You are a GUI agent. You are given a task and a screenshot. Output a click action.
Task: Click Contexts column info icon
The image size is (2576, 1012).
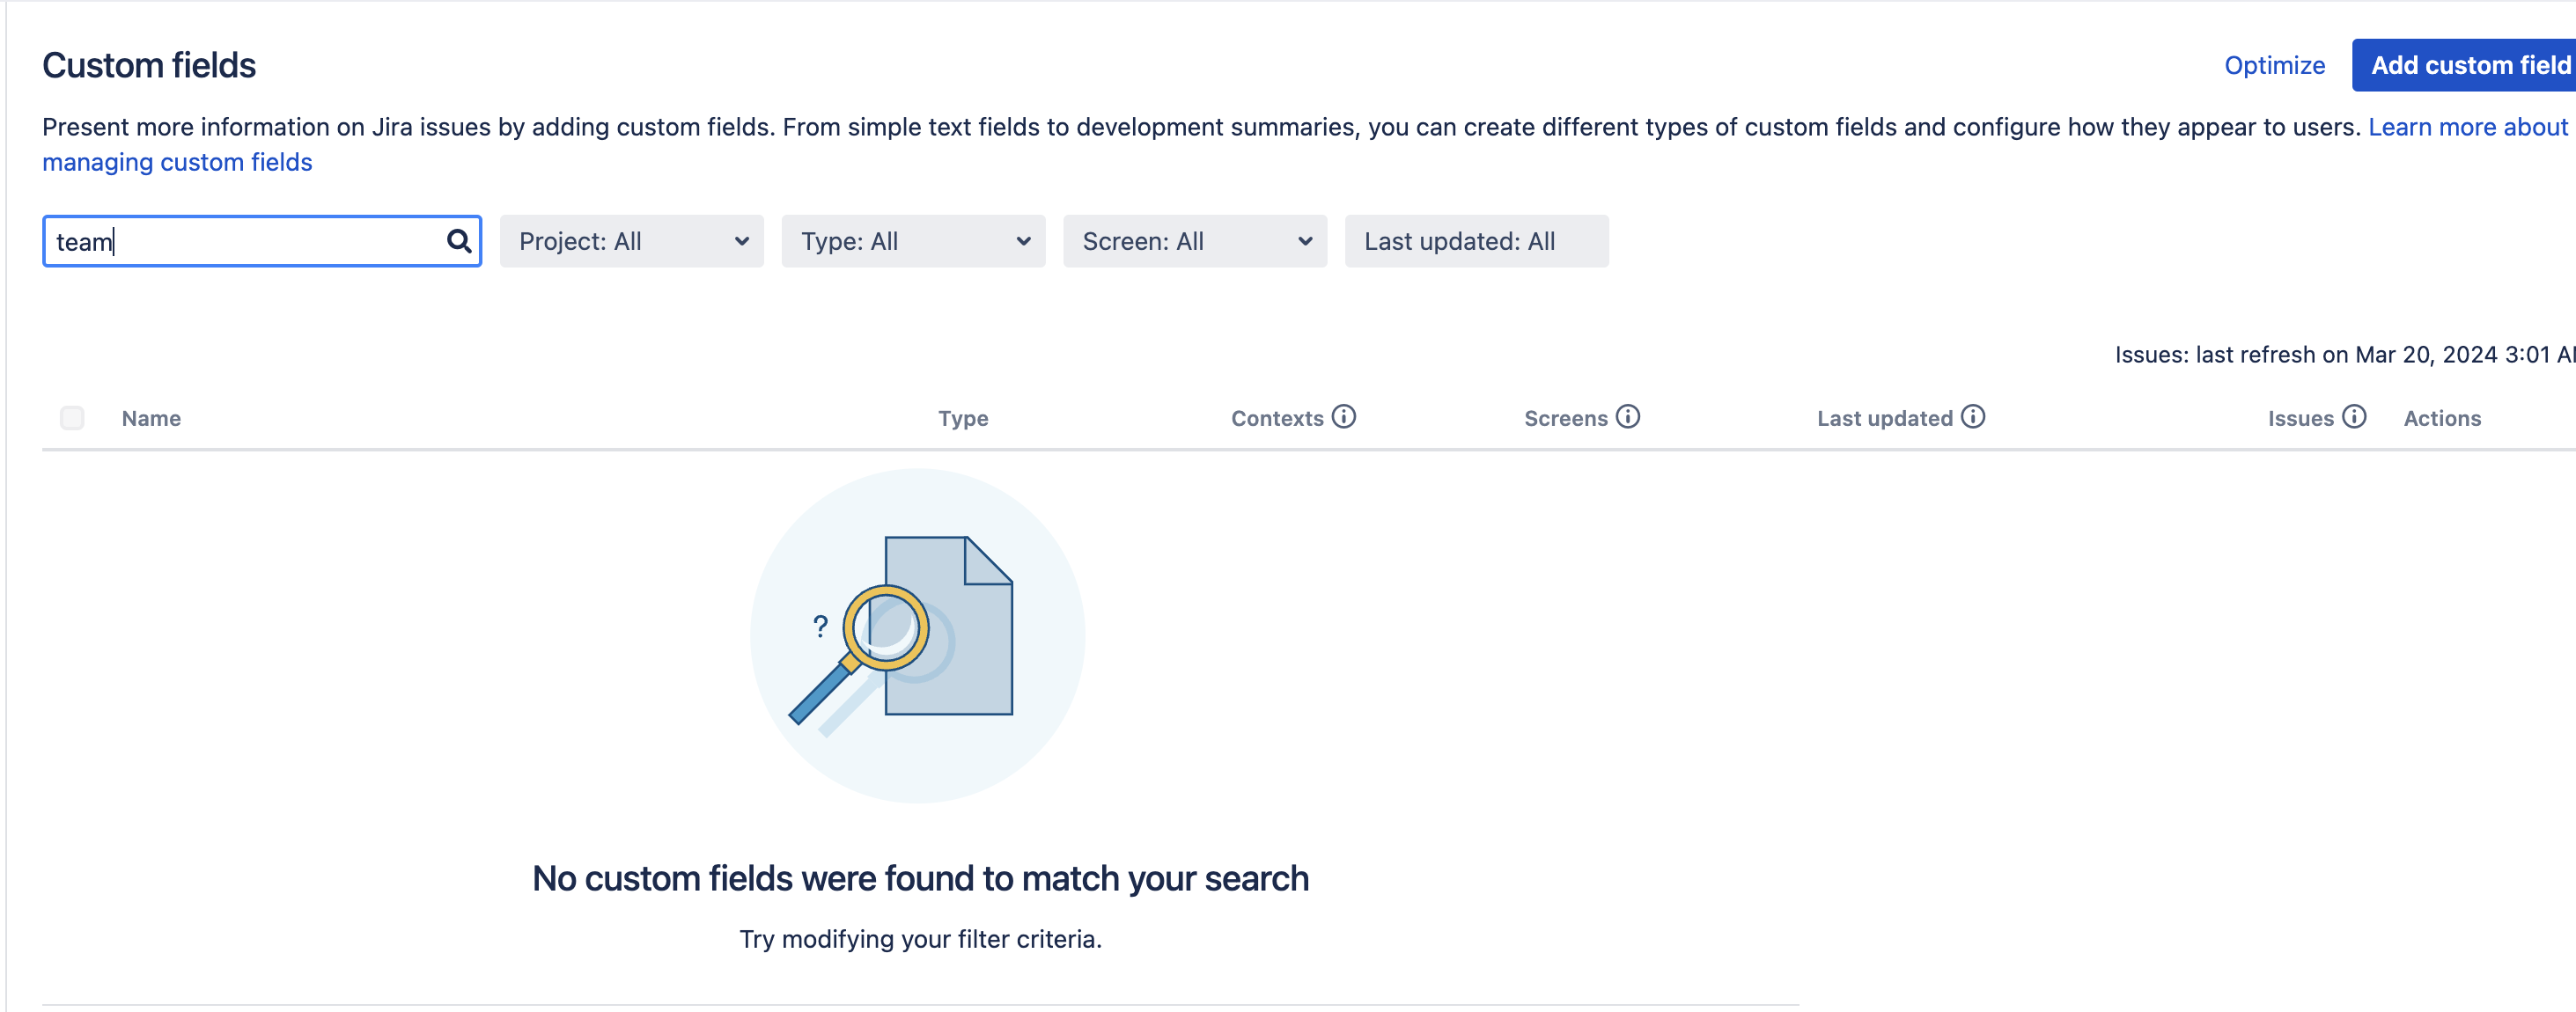pos(1343,417)
